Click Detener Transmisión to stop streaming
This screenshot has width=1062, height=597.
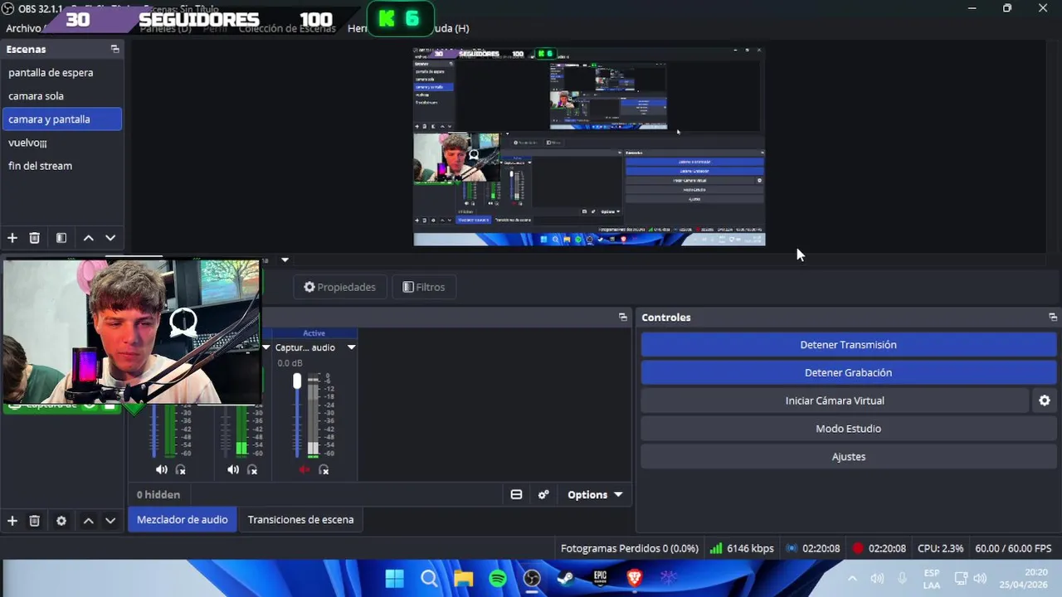(x=848, y=345)
